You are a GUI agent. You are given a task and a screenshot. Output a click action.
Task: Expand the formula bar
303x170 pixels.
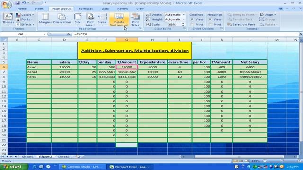click(x=301, y=34)
